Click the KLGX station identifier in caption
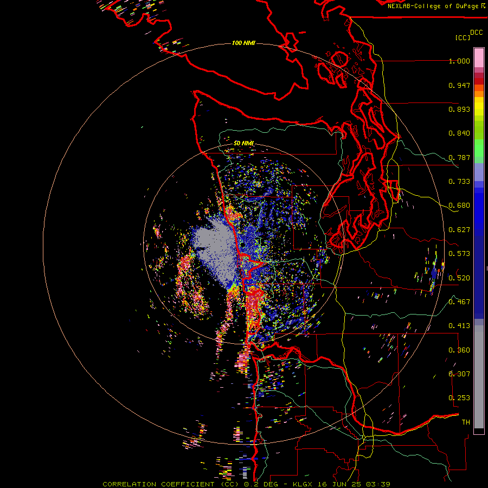The height and width of the screenshot is (488, 488). pyautogui.click(x=304, y=484)
